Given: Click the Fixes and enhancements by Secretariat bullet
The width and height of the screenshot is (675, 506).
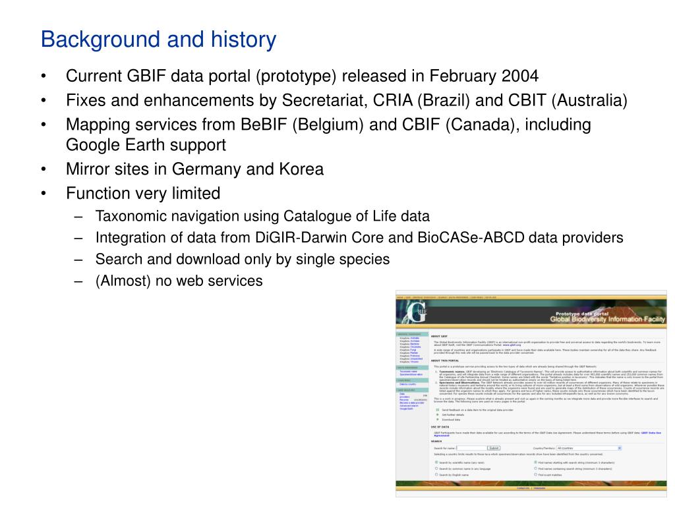Looking at the screenshot, I should 347,100.
